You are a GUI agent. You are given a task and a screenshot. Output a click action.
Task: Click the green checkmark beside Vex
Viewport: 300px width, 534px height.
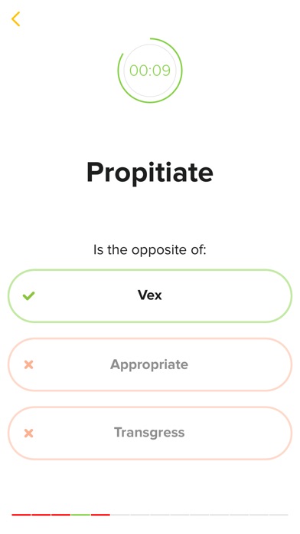(x=29, y=296)
